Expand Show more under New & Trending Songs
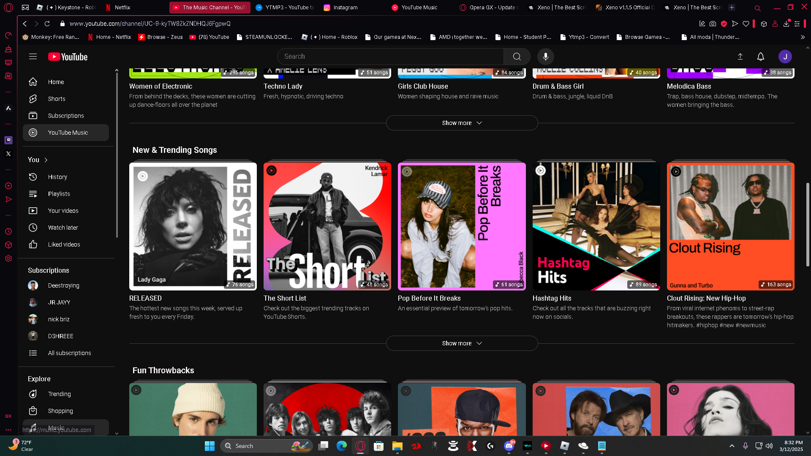Image resolution: width=811 pixels, height=456 pixels. 462,343
